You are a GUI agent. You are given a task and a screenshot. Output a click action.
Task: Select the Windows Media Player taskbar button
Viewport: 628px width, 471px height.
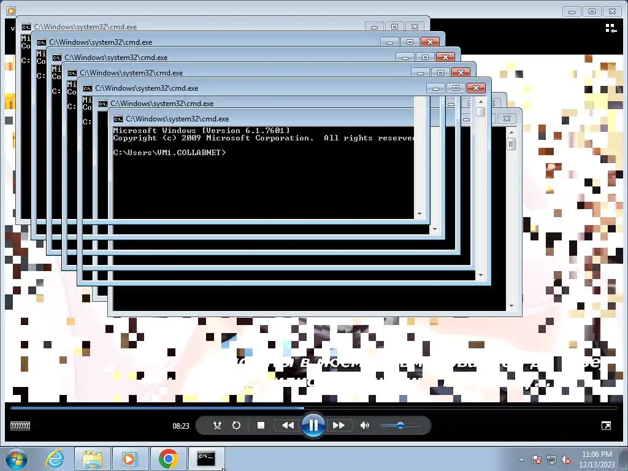(x=130, y=459)
